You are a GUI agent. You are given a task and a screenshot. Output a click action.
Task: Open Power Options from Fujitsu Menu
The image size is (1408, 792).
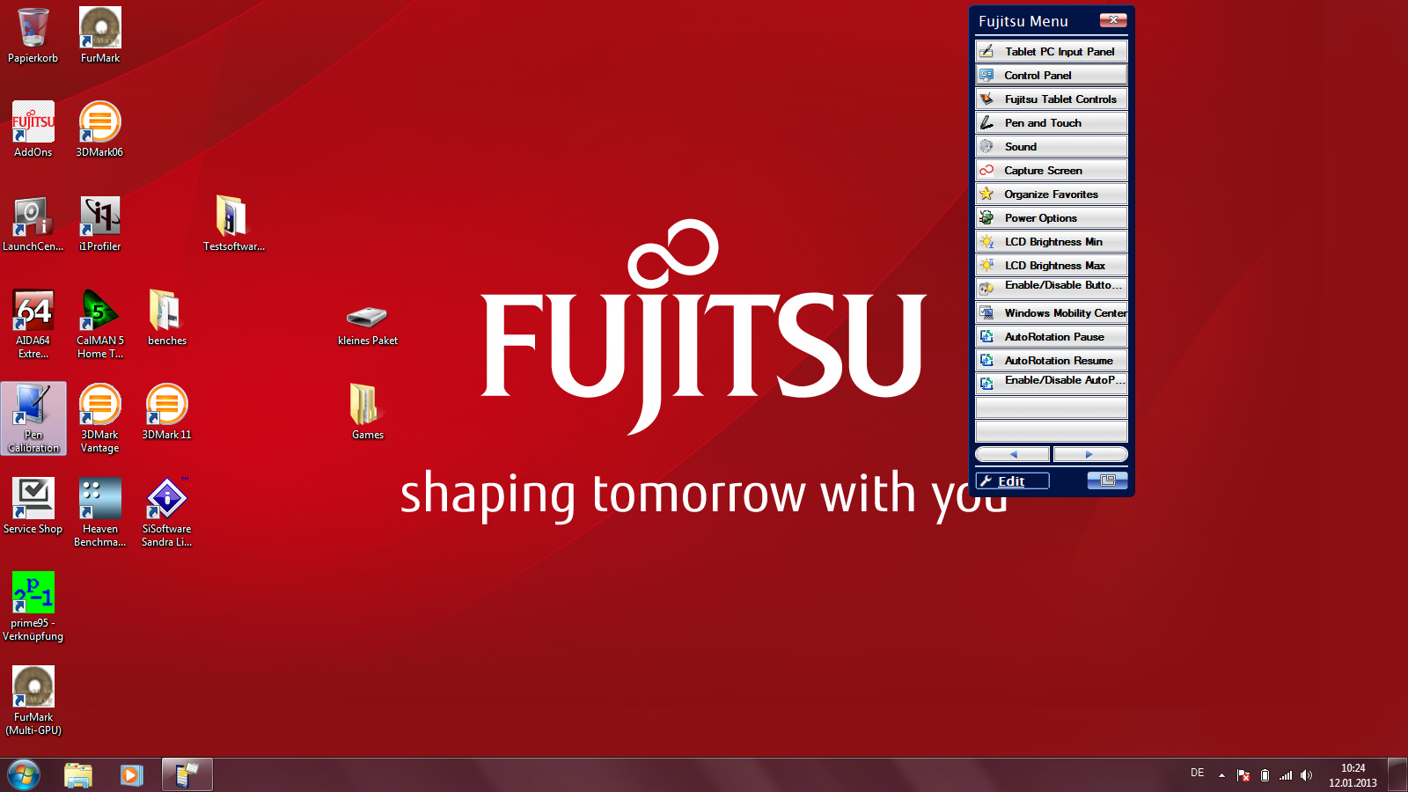(1052, 217)
